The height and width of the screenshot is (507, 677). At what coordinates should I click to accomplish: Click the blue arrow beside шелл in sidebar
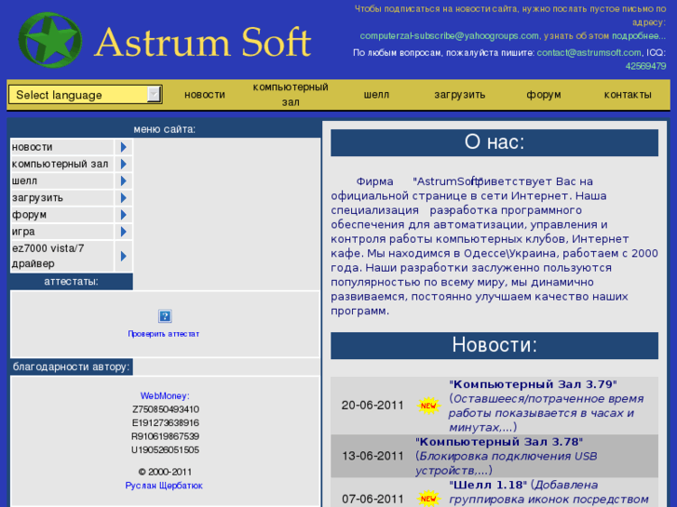pos(124,180)
